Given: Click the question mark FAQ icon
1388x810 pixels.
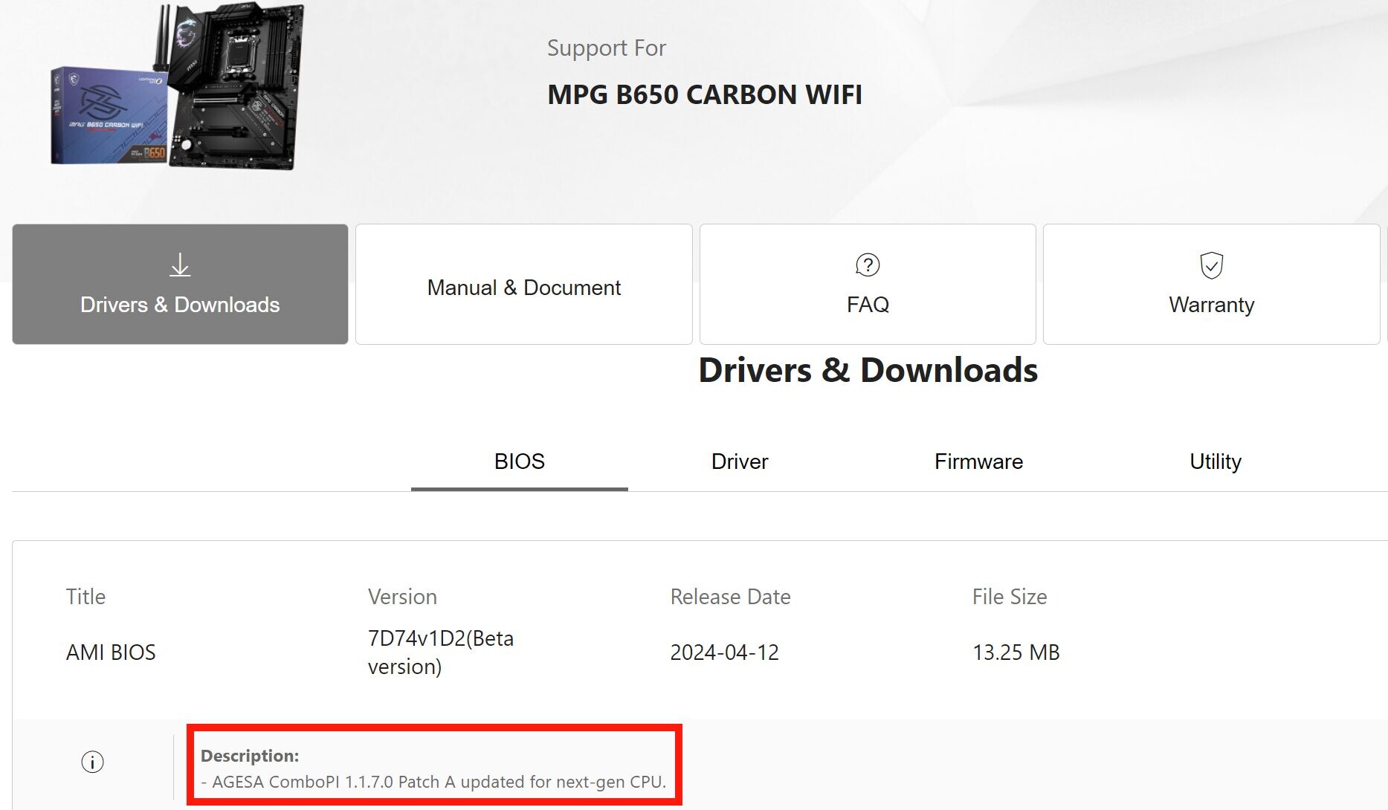Looking at the screenshot, I should pyautogui.click(x=868, y=265).
